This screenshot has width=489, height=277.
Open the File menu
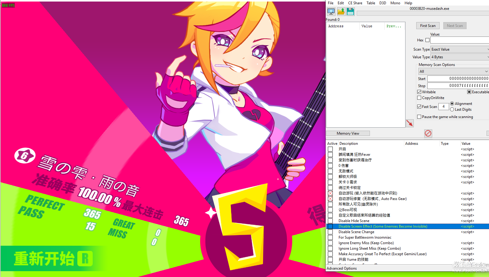click(331, 3)
